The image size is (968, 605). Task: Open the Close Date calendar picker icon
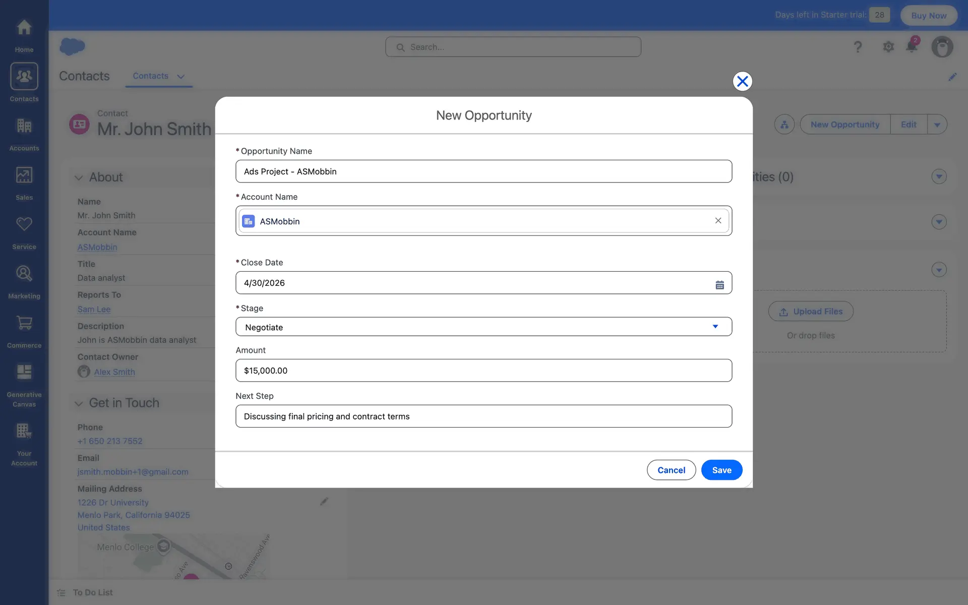click(719, 285)
